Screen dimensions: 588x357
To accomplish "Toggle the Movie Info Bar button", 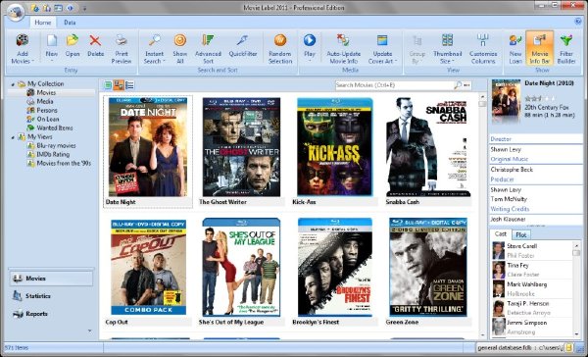I will click(x=540, y=49).
